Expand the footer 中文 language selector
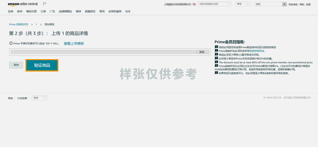 pyautogui.click(x=39, y=98)
